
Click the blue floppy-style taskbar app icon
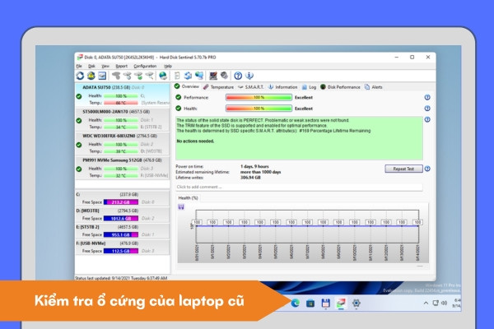[325, 304]
